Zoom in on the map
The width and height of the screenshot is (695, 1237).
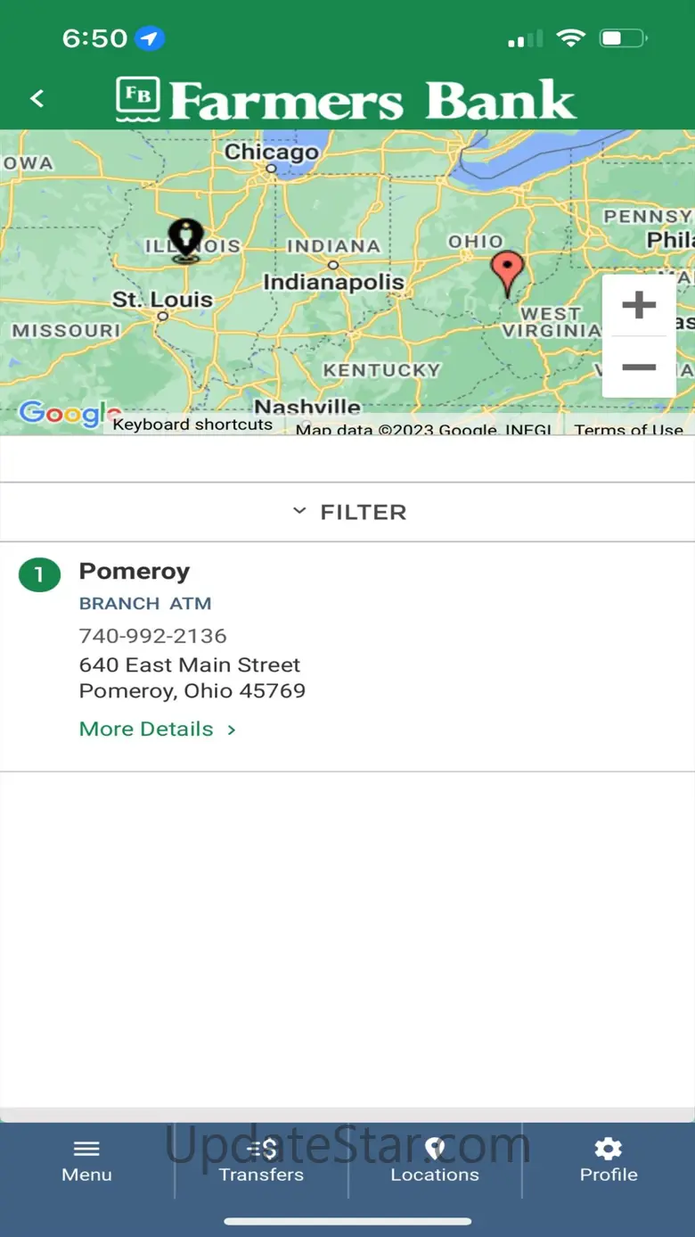tap(638, 306)
